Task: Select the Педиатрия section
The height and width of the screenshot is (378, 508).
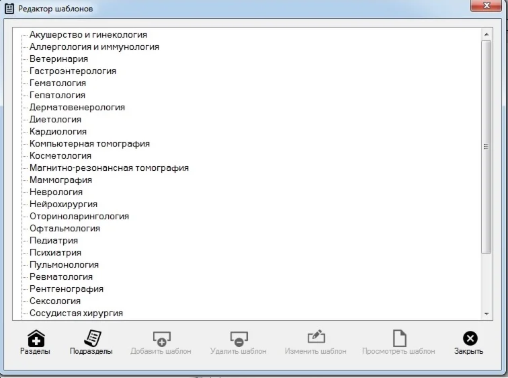Action: 54,241
